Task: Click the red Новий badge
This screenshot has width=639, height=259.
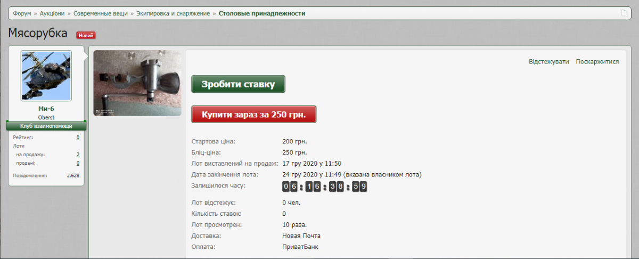Action: pos(86,35)
